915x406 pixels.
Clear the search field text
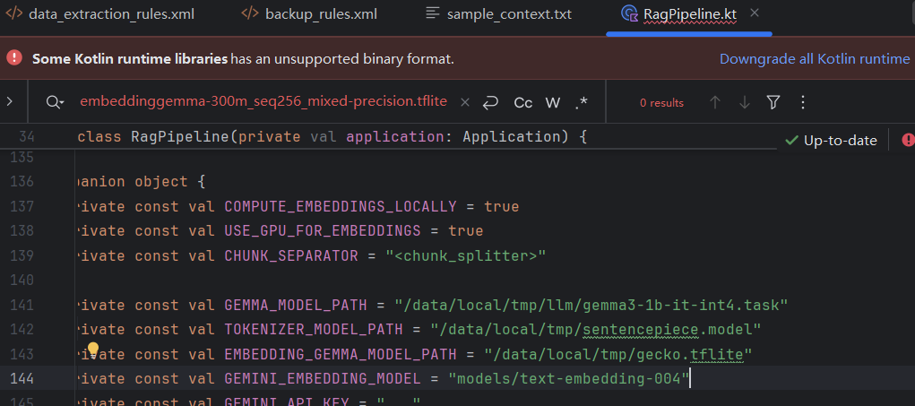click(464, 102)
